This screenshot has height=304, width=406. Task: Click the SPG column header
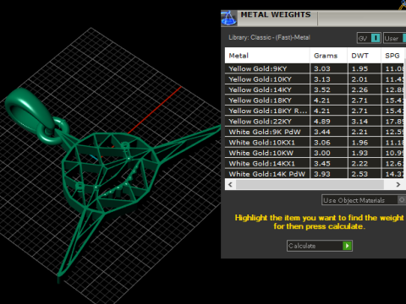[393, 56]
